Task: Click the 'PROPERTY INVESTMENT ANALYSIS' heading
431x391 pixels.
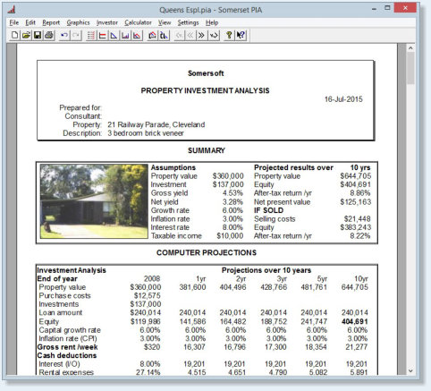Action: pyautogui.click(x=205, y=90)
